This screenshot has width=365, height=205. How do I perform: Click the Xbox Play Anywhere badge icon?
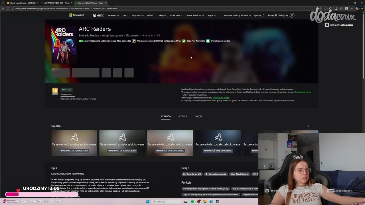tap(184, 41)
